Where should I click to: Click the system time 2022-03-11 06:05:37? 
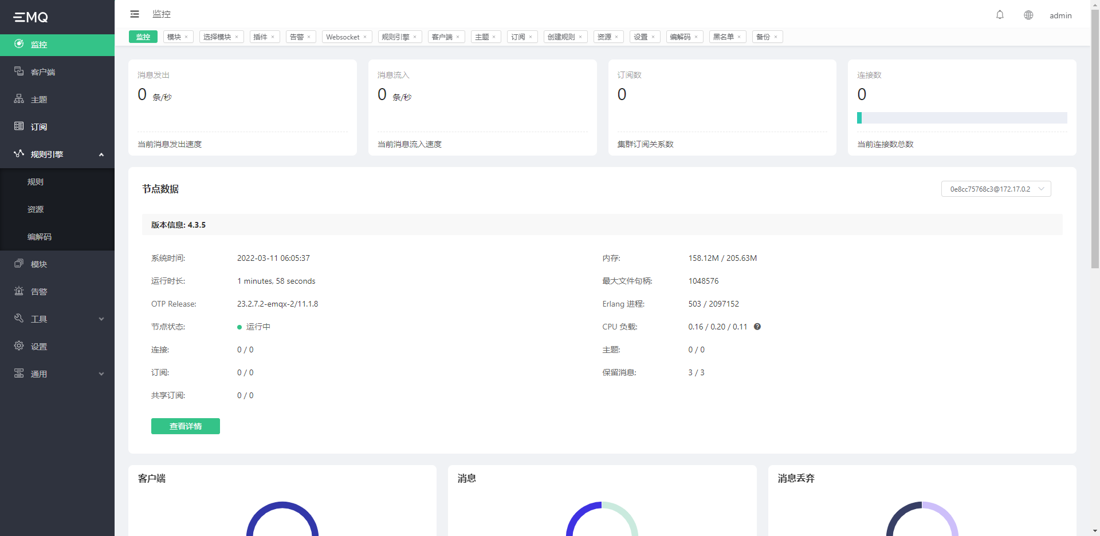click(x=273, y=258)
